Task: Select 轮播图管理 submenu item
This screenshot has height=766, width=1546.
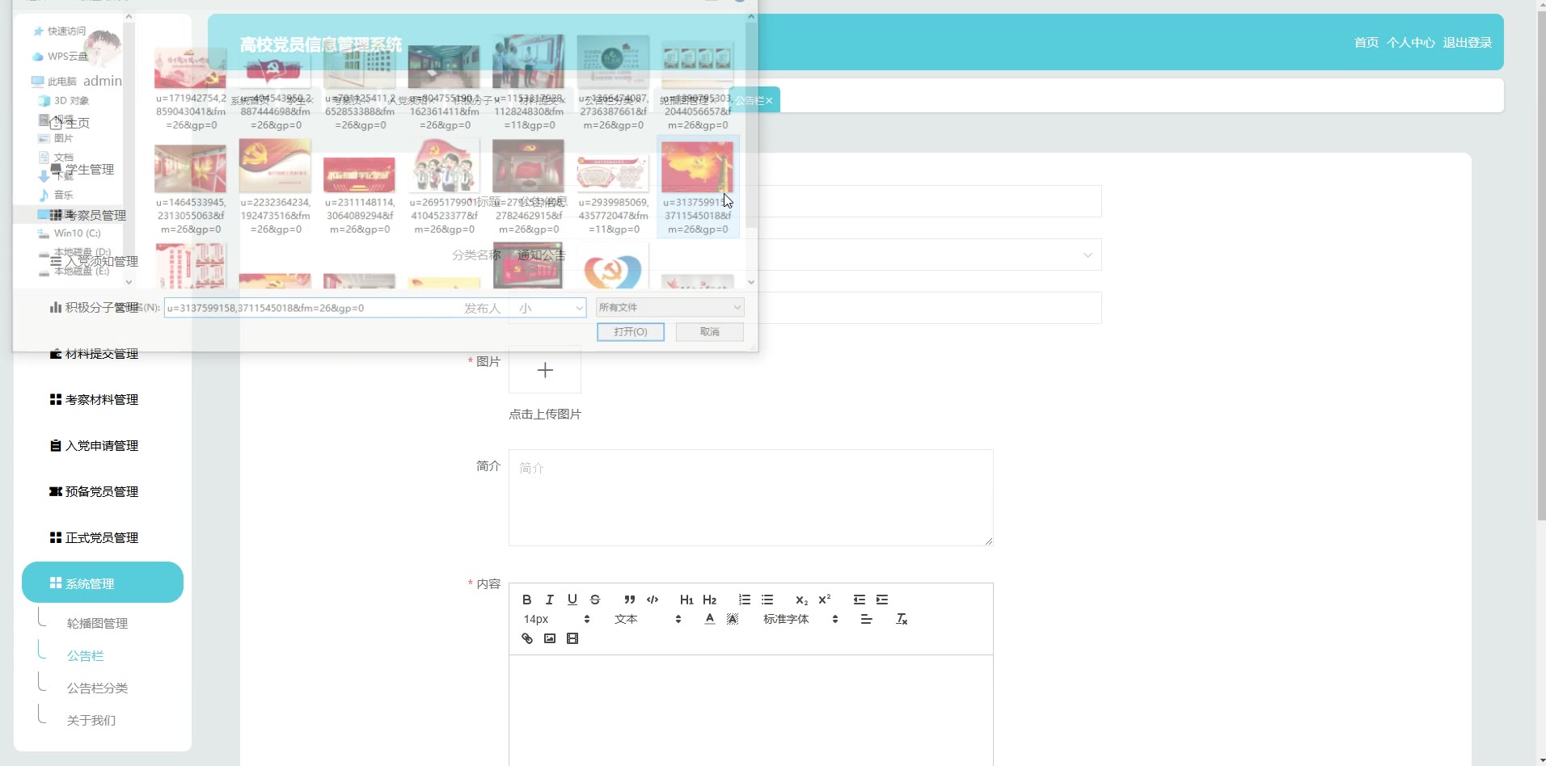Action: pos(97,624)
